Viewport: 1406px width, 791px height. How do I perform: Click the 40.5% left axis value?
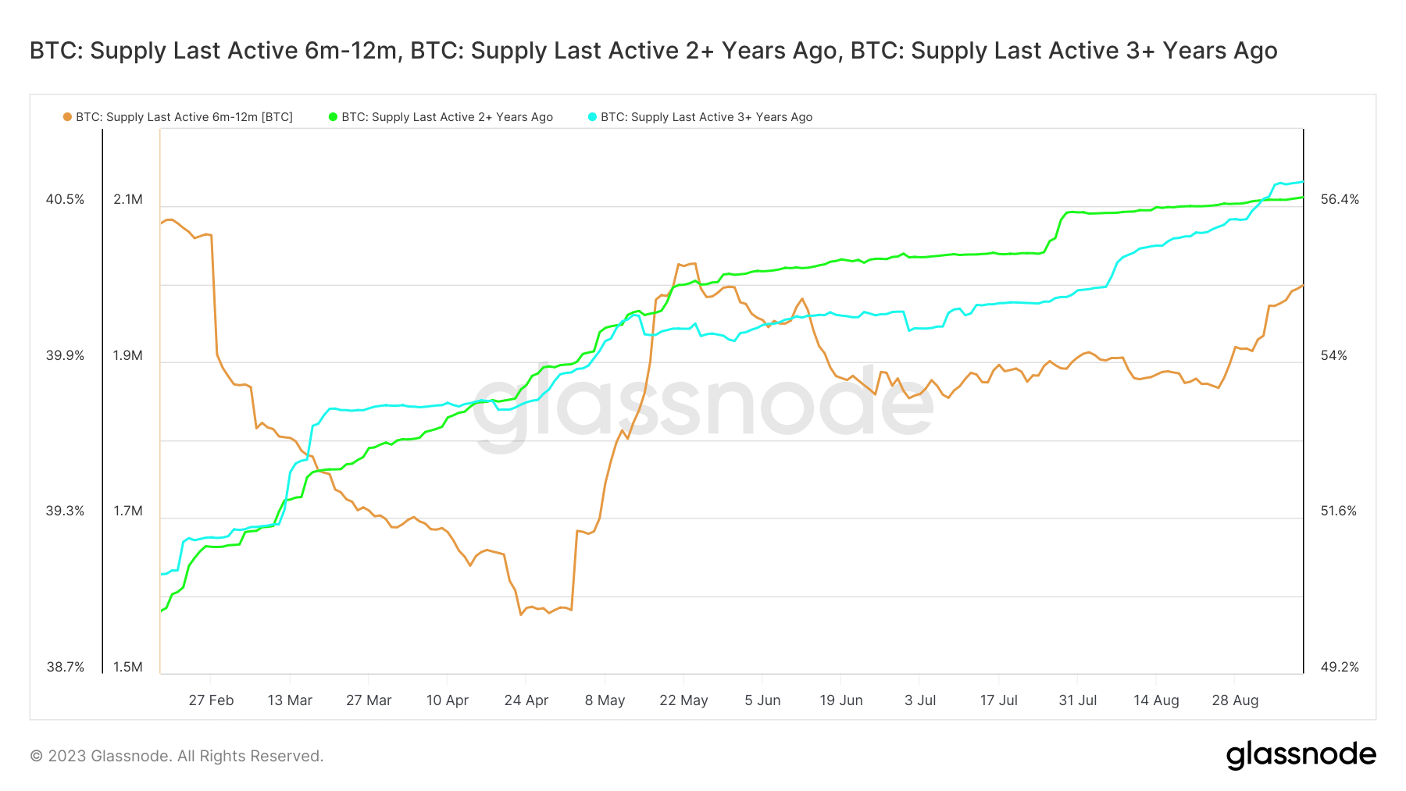pyautogui.click(x=65, y=200)
